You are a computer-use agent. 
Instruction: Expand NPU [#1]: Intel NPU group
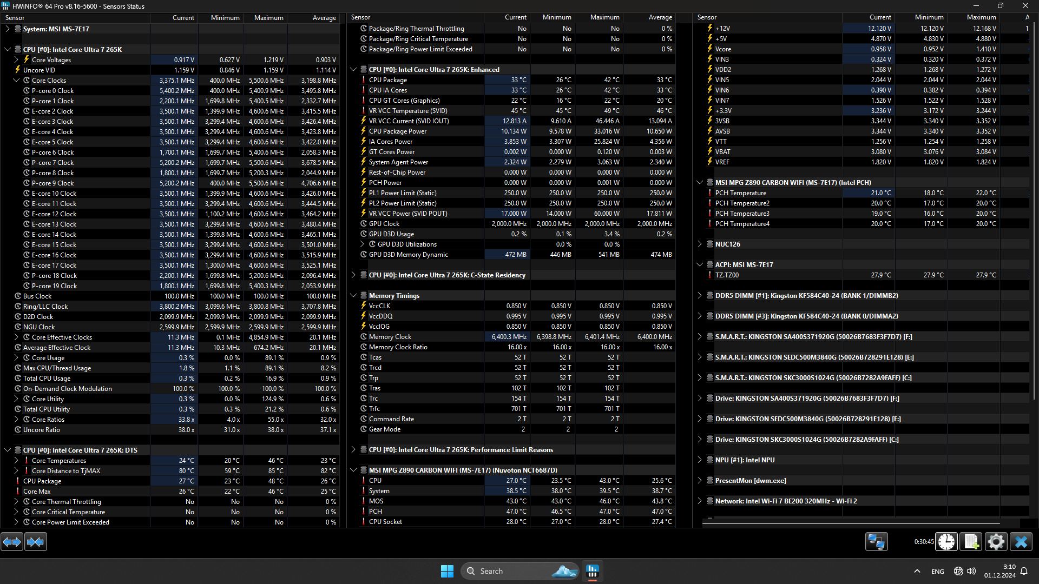tap(700, 460)
